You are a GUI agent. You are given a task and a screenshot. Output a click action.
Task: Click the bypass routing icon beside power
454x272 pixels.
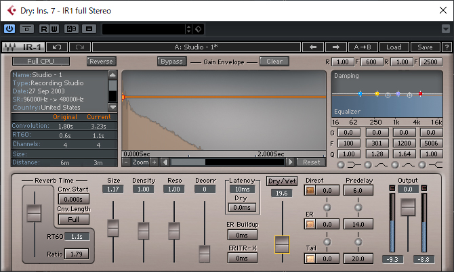[26, 29]
